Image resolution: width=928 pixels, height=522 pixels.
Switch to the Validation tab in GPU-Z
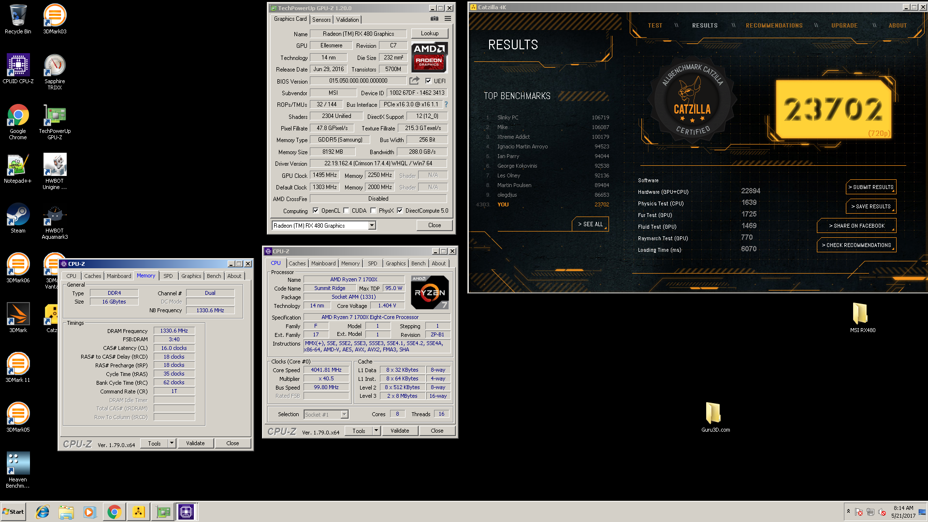348,20
